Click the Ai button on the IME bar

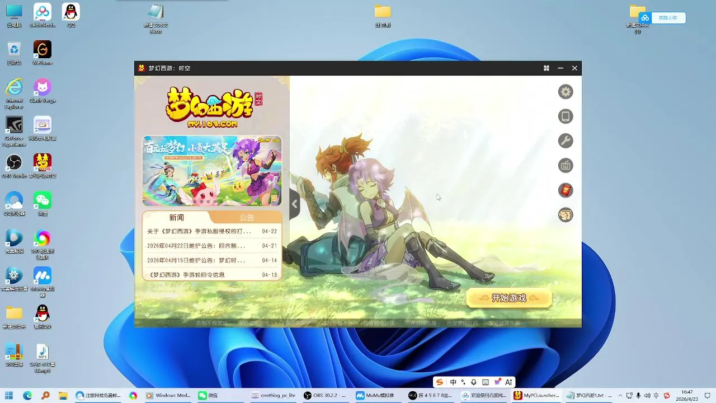pos(508,382)
